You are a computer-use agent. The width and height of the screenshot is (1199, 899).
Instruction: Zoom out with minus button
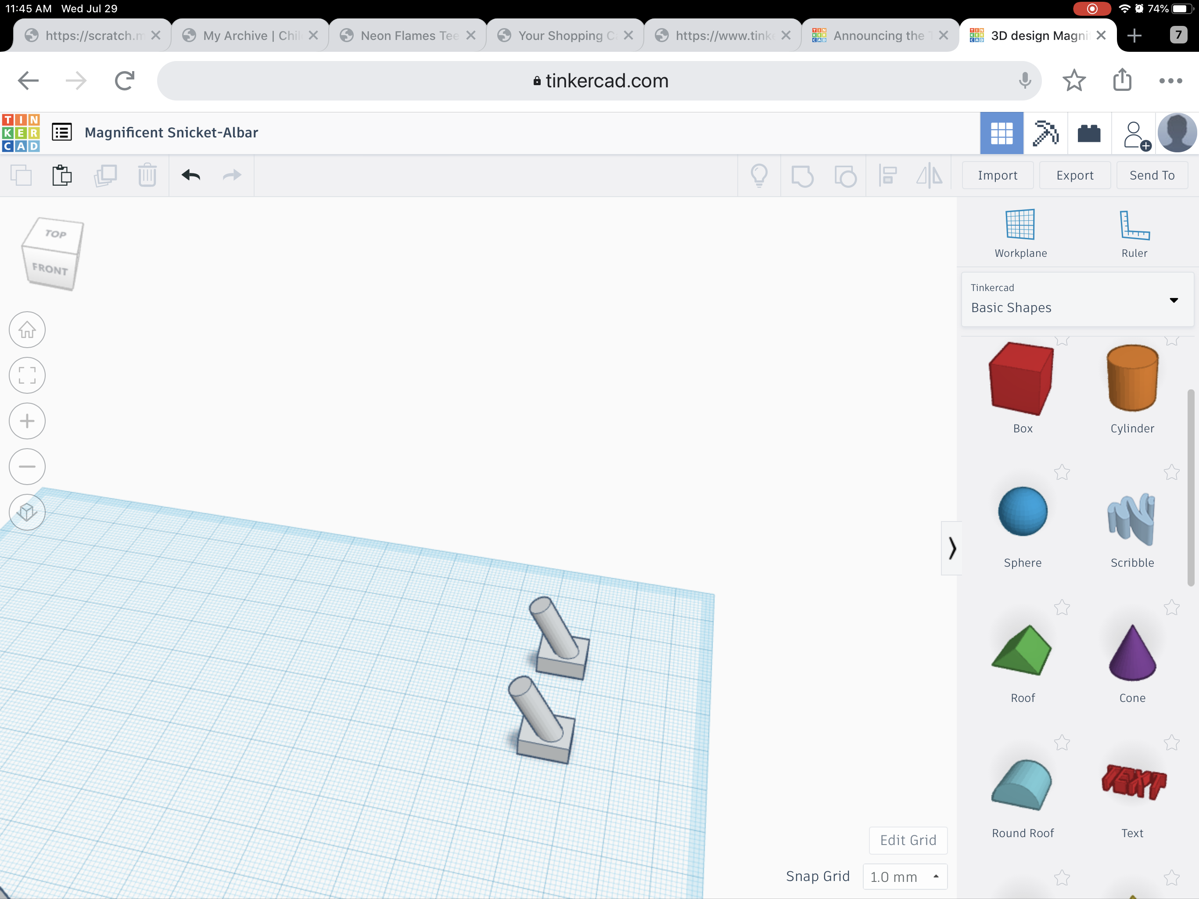tap(27, 466)
